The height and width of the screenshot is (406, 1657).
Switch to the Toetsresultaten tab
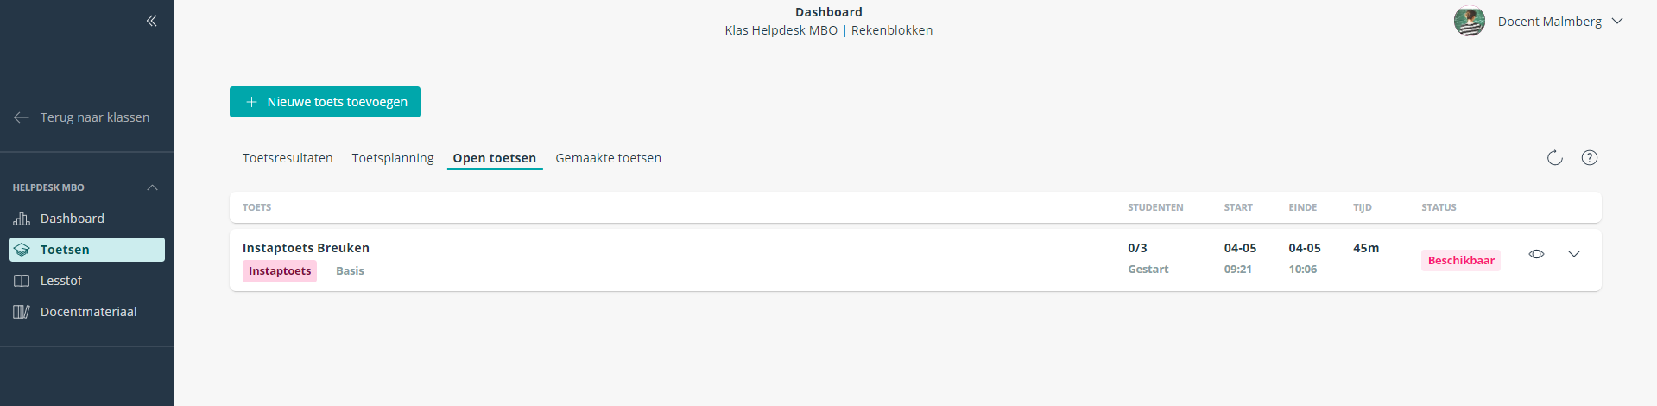288,158
